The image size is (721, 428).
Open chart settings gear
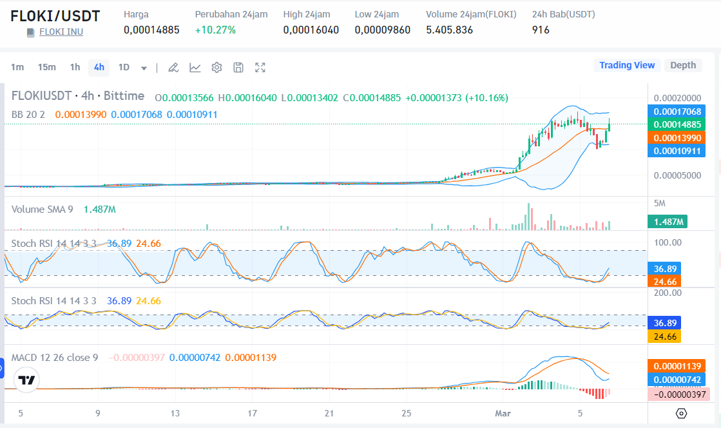pos(216,67)
